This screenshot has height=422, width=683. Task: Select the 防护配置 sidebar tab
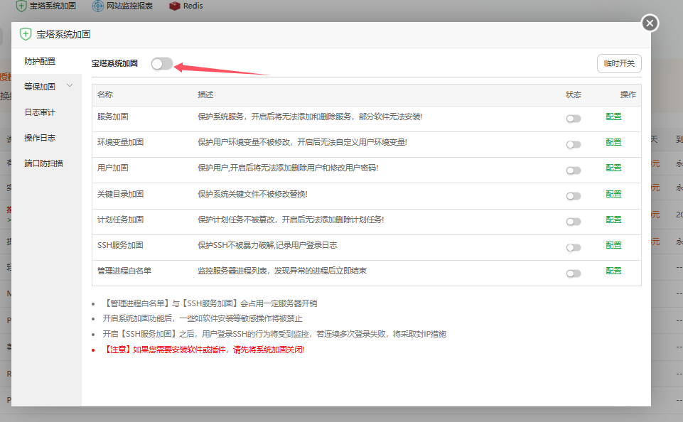pos(40,61)
